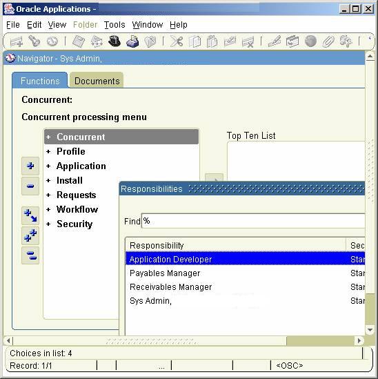This screenshot has height=379, width=378.
Task: Click the Responsibilities dialog title bar
Action: point(242,188)
